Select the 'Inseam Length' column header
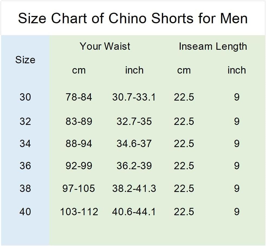 [x=213, y=46]
